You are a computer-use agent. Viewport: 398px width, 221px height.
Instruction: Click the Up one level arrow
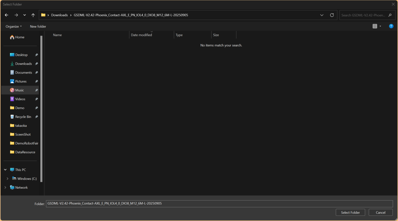tap(33, 15)
